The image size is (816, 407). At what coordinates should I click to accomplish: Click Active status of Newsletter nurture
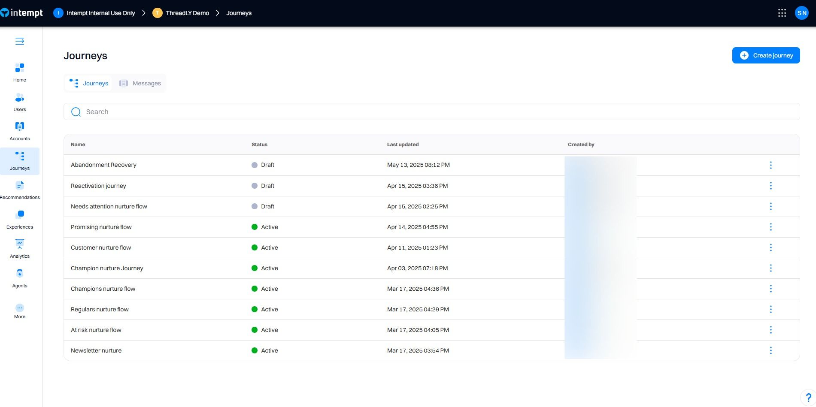264,350
